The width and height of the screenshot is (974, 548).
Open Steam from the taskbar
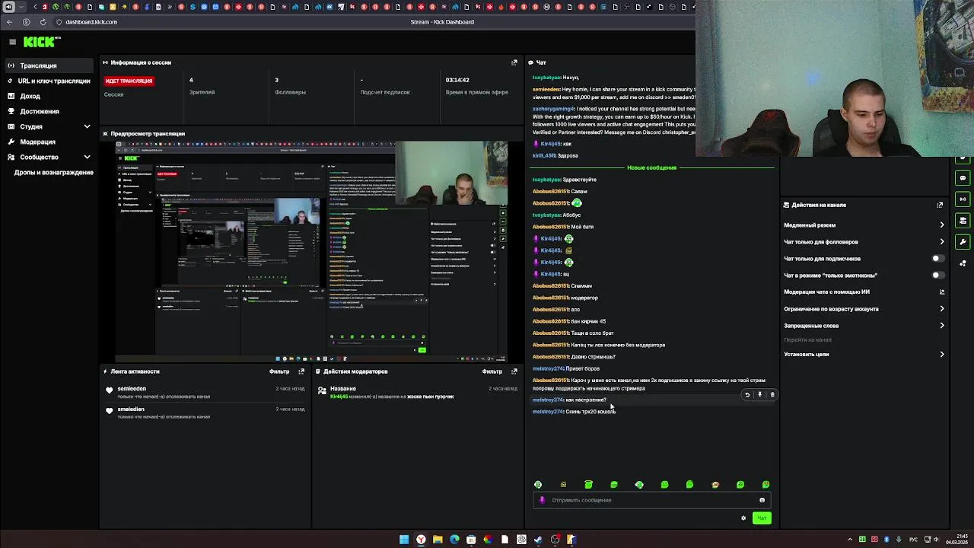pyautogui.click(x=538, y=540)
